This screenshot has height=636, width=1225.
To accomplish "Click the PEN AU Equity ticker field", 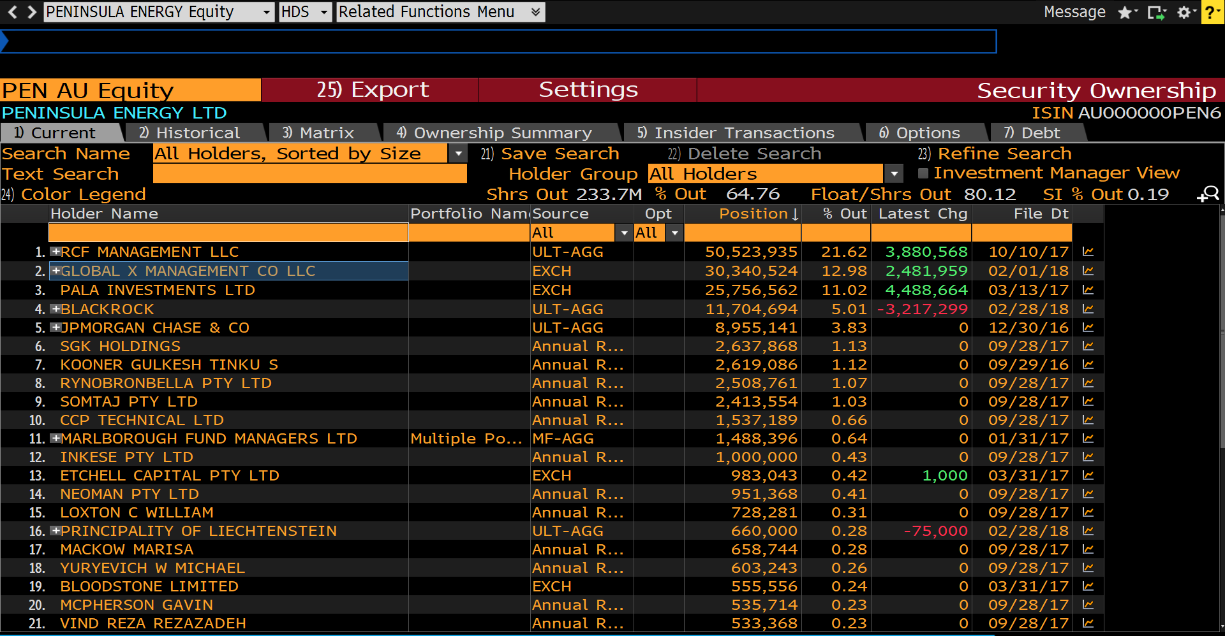I will point(131,90).
